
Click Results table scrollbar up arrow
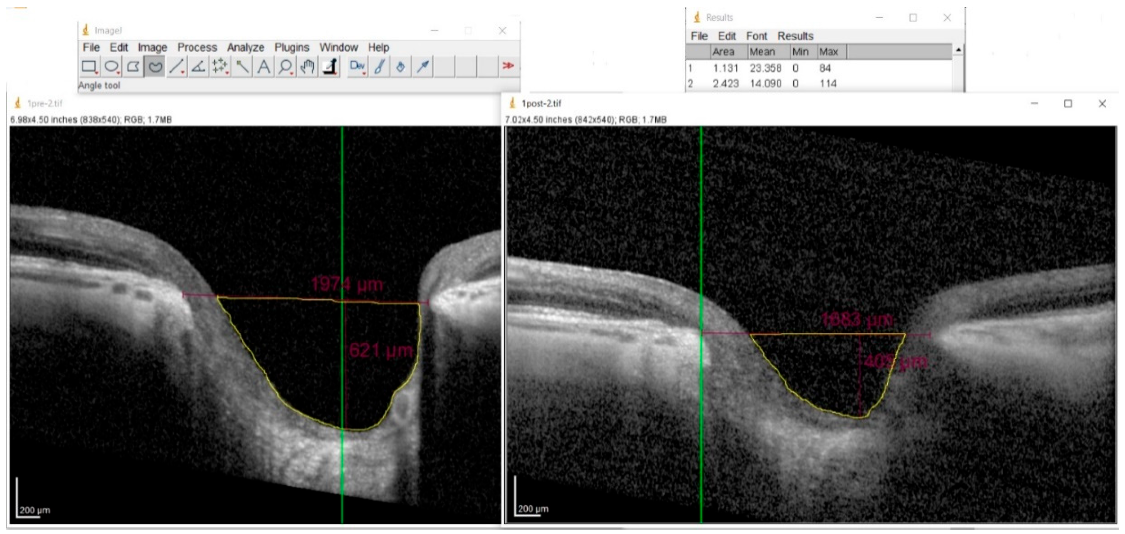pyautogui.click(x=958, y=50)
